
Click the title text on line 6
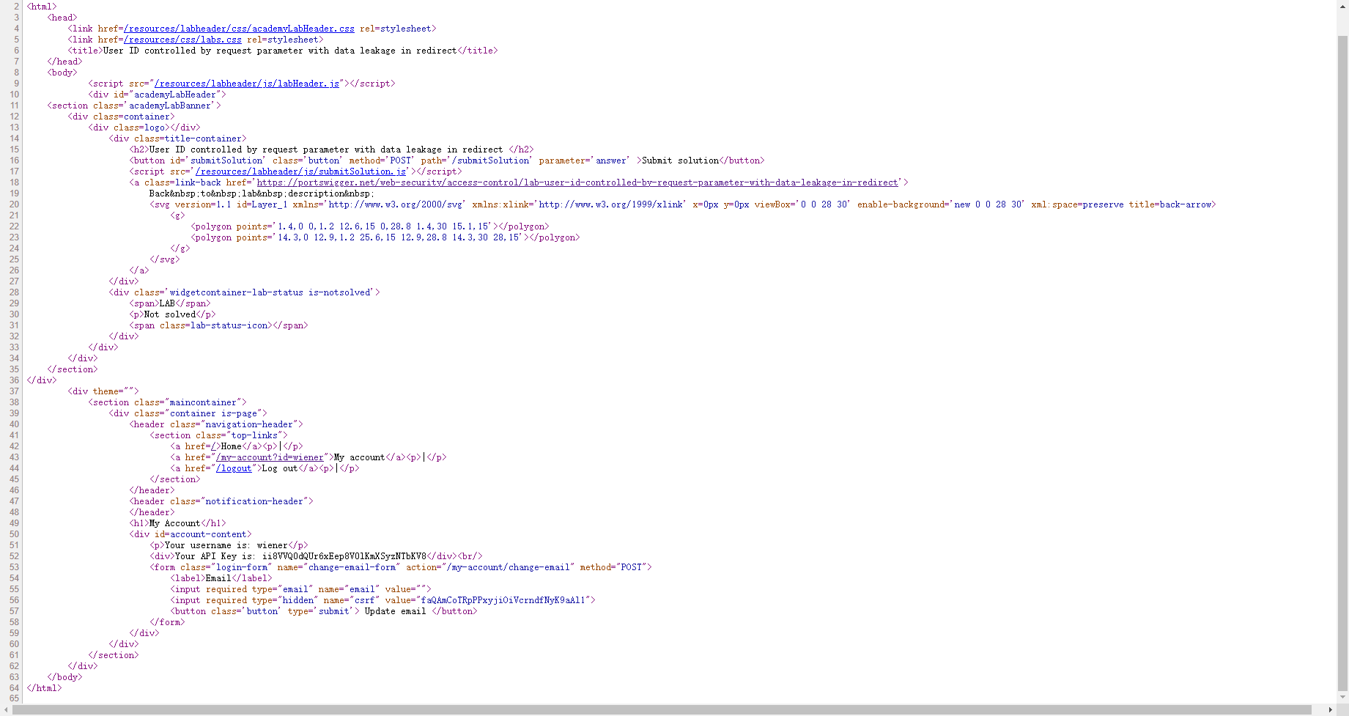coord(280,51)
